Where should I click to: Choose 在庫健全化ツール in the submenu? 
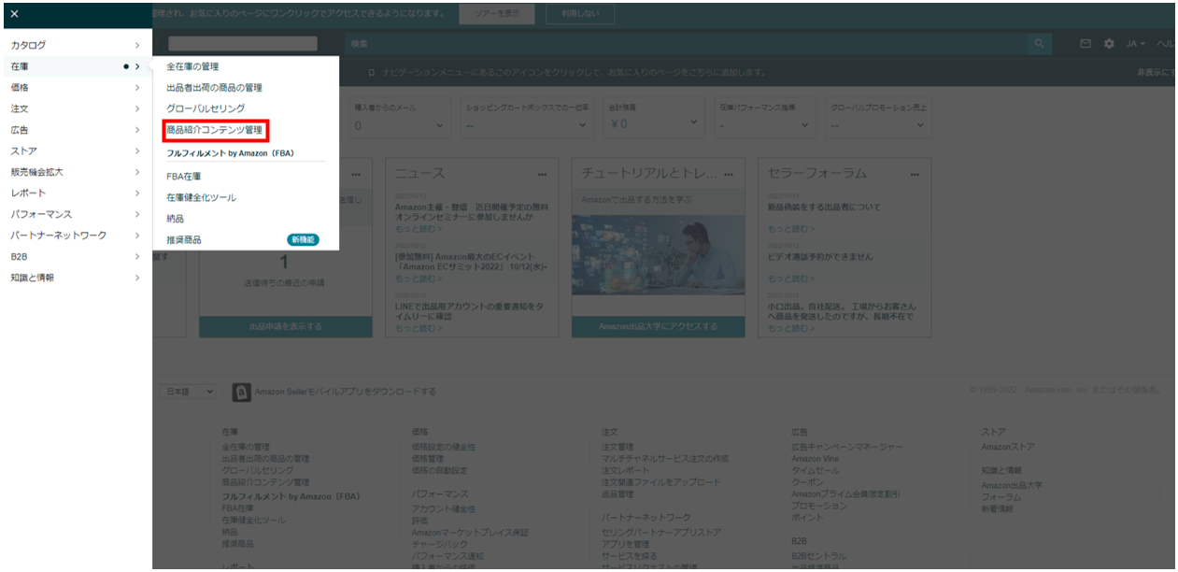(x=201, y=197)
